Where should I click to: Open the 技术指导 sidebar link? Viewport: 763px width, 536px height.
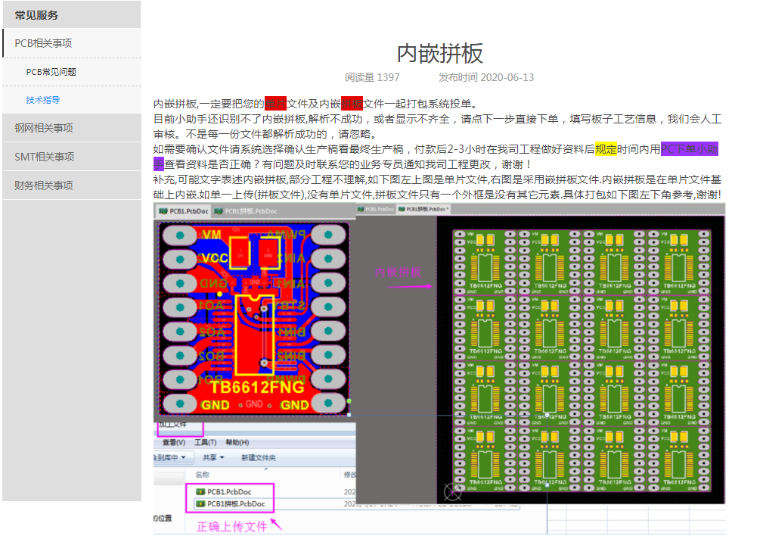(42, 100)
